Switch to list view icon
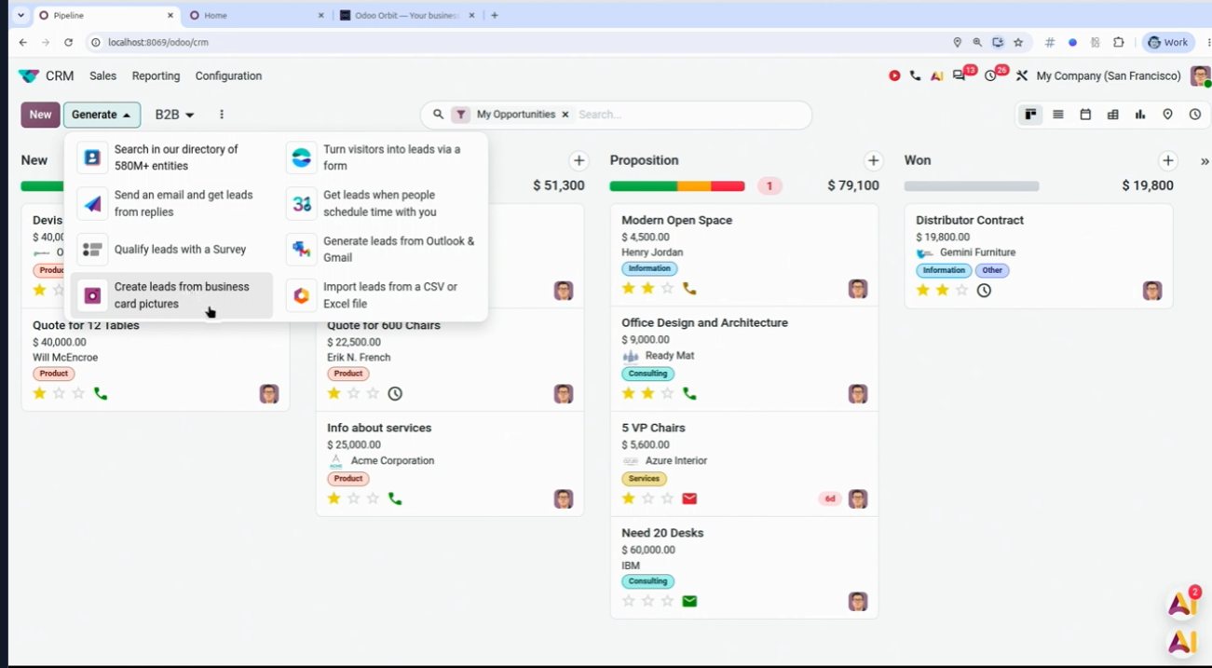 [1058, 115]
